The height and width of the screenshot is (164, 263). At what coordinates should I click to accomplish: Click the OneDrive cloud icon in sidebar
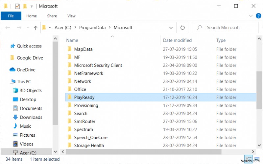pyautogui.click(x=12, y=70)
